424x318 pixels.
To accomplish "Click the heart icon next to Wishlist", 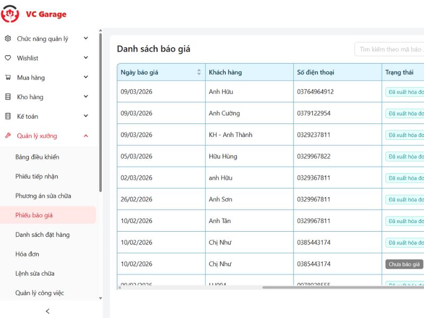I will point(7,58).
